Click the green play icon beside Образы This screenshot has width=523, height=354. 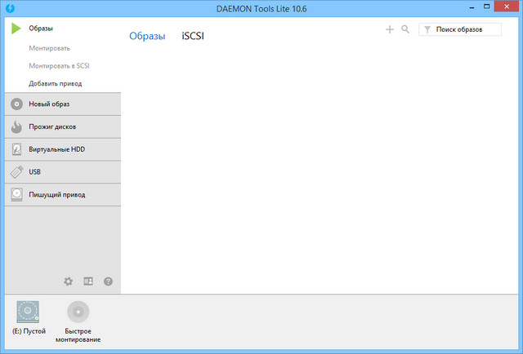pos(16,29)
